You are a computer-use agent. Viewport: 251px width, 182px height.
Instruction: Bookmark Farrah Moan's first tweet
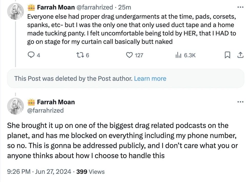227,55
